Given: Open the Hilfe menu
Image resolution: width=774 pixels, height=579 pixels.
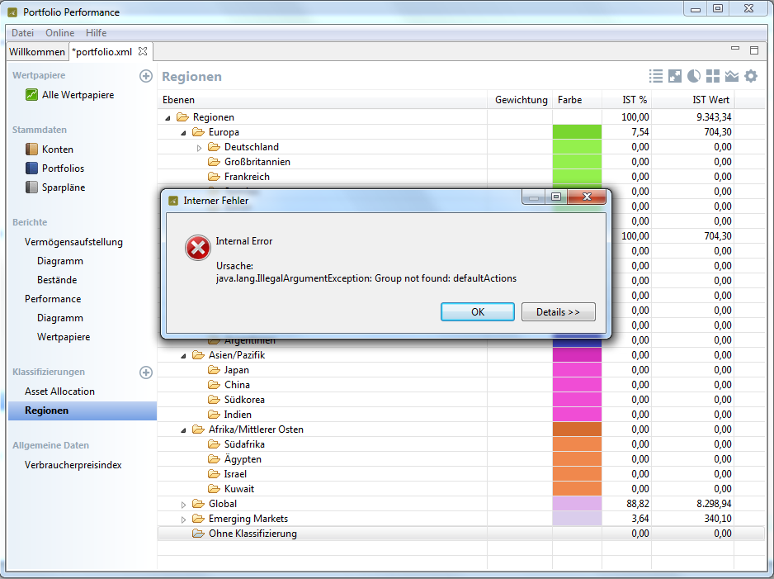Looking at the screenshot, I should (x=96, y=32).
